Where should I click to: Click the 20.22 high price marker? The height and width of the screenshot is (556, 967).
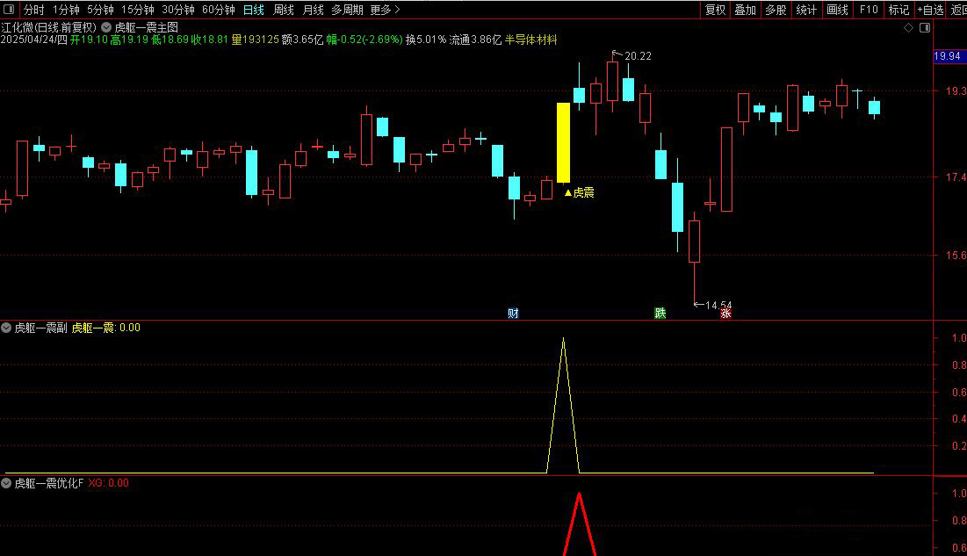coord(638,56)
